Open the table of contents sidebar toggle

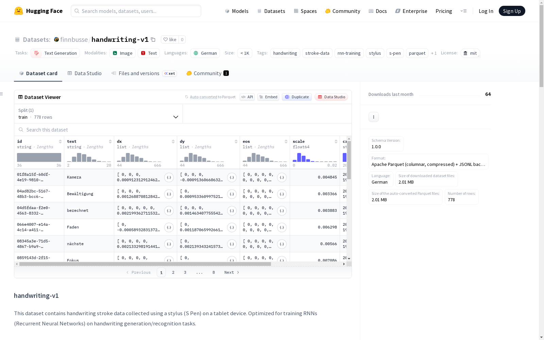tap(2, 94)
